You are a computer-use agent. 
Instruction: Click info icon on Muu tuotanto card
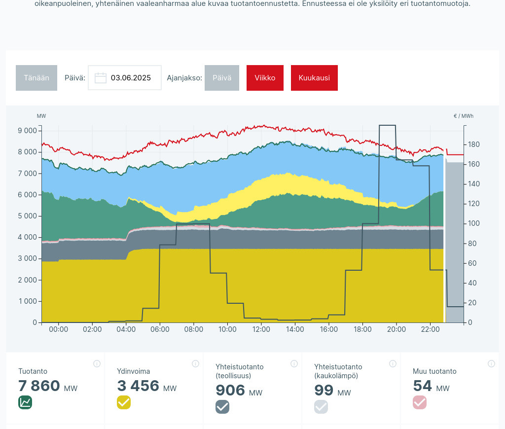click(x=491, y=364)
